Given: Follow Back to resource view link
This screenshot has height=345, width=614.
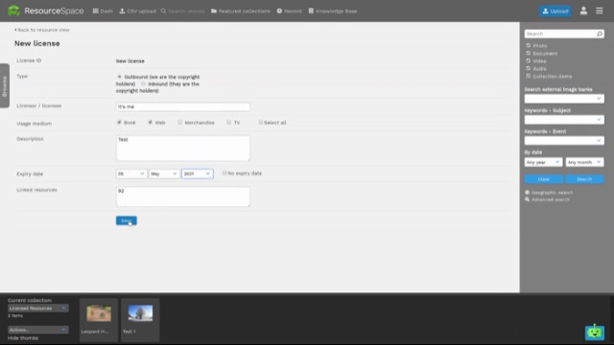Looking at the screenshot, I should (x=42, y=30).
